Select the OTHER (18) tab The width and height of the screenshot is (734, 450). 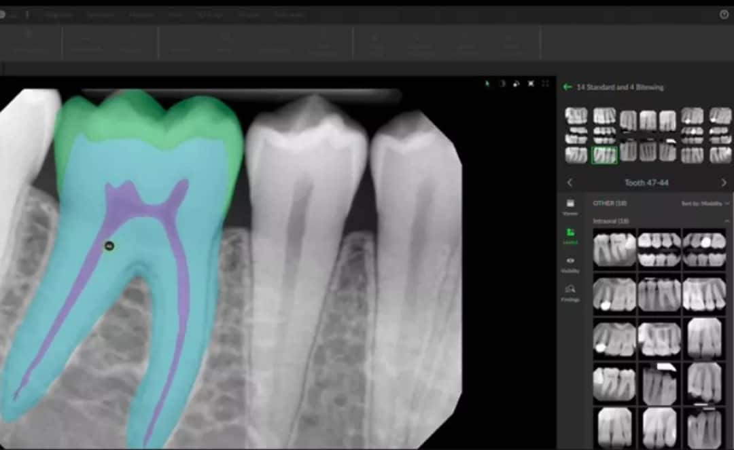pos(610,203)
